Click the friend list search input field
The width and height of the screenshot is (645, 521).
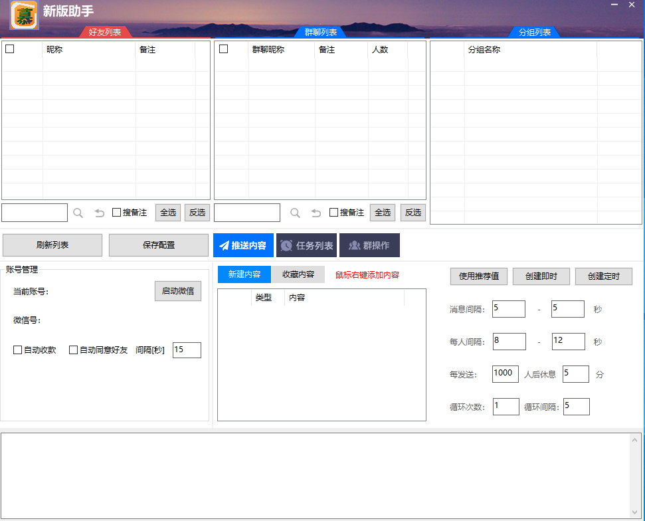click(35, 213)
